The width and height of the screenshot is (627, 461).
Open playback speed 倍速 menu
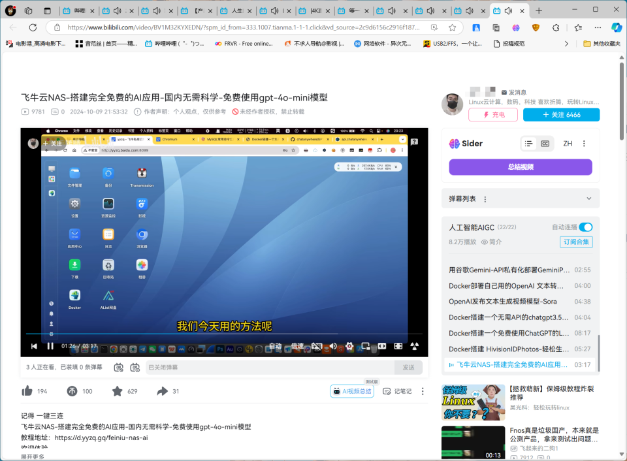(x=297, y=346)
